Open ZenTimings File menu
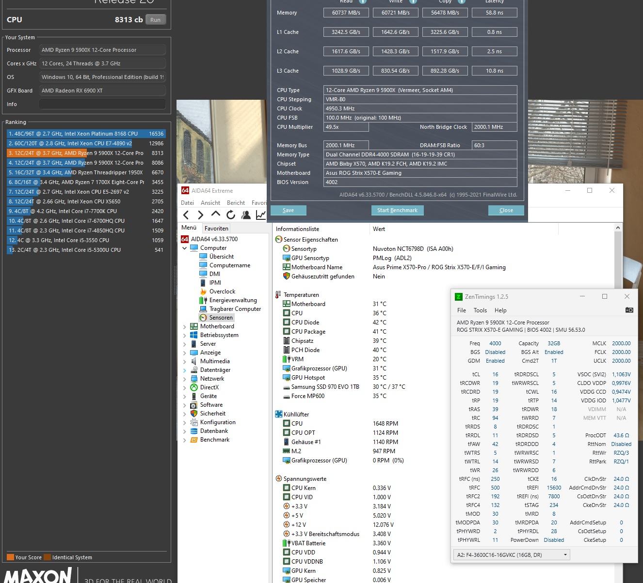 click(x=462, y=310)
